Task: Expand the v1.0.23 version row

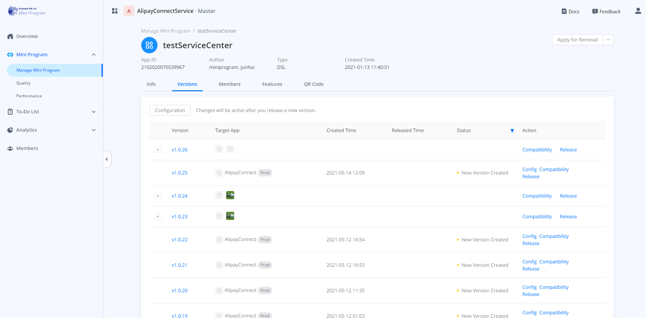Action: pos(158,216)
